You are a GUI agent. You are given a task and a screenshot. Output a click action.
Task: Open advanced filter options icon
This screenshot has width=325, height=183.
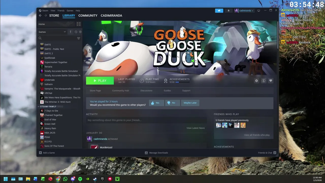78,38
